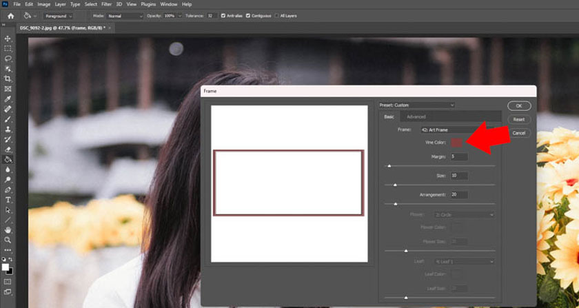Click the Home icon in options bar
This screenshot has height=308, width=579.
[x=10, y=15]
